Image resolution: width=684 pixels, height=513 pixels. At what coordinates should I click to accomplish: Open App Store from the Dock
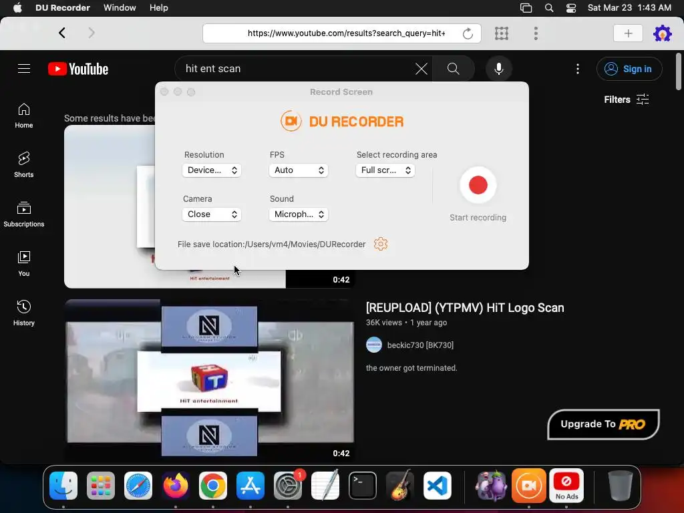tap(250, 486)
